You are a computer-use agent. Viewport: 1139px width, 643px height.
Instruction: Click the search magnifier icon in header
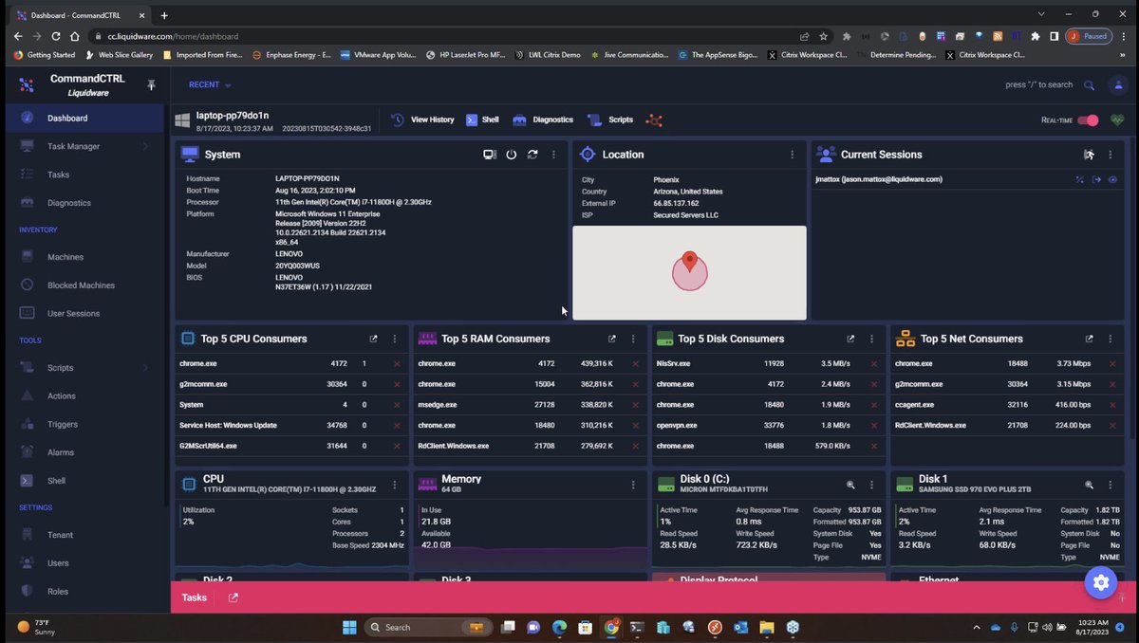click(x=1089, y=85)
